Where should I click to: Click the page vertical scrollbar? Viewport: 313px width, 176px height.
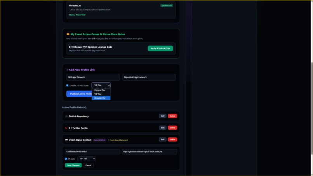coord(311,108)
